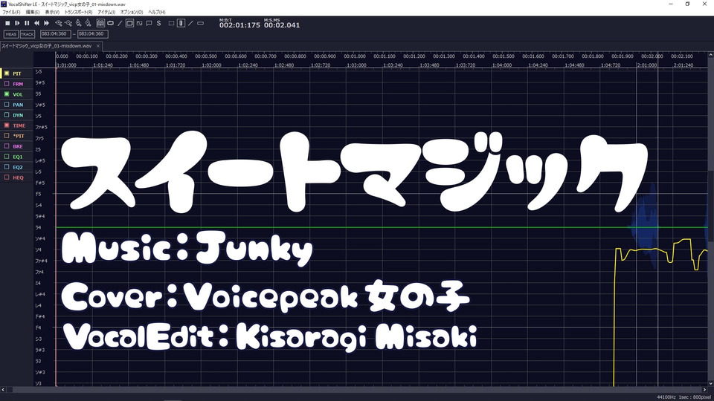
Task: Toggle the FRM parameter checkbox
Action: point(7,84)
